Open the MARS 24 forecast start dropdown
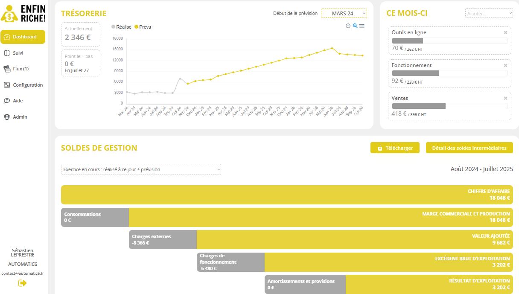519x294 pixels. pos(344,14)
